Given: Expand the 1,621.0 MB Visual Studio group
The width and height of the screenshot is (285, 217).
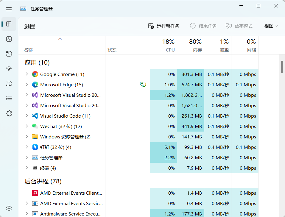Looking at the screenshot, I should 27,105.
